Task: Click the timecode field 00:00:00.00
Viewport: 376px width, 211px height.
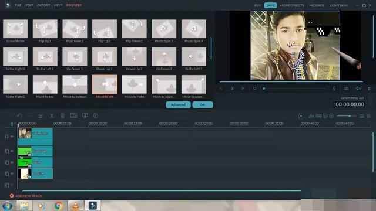Action: 350,104
